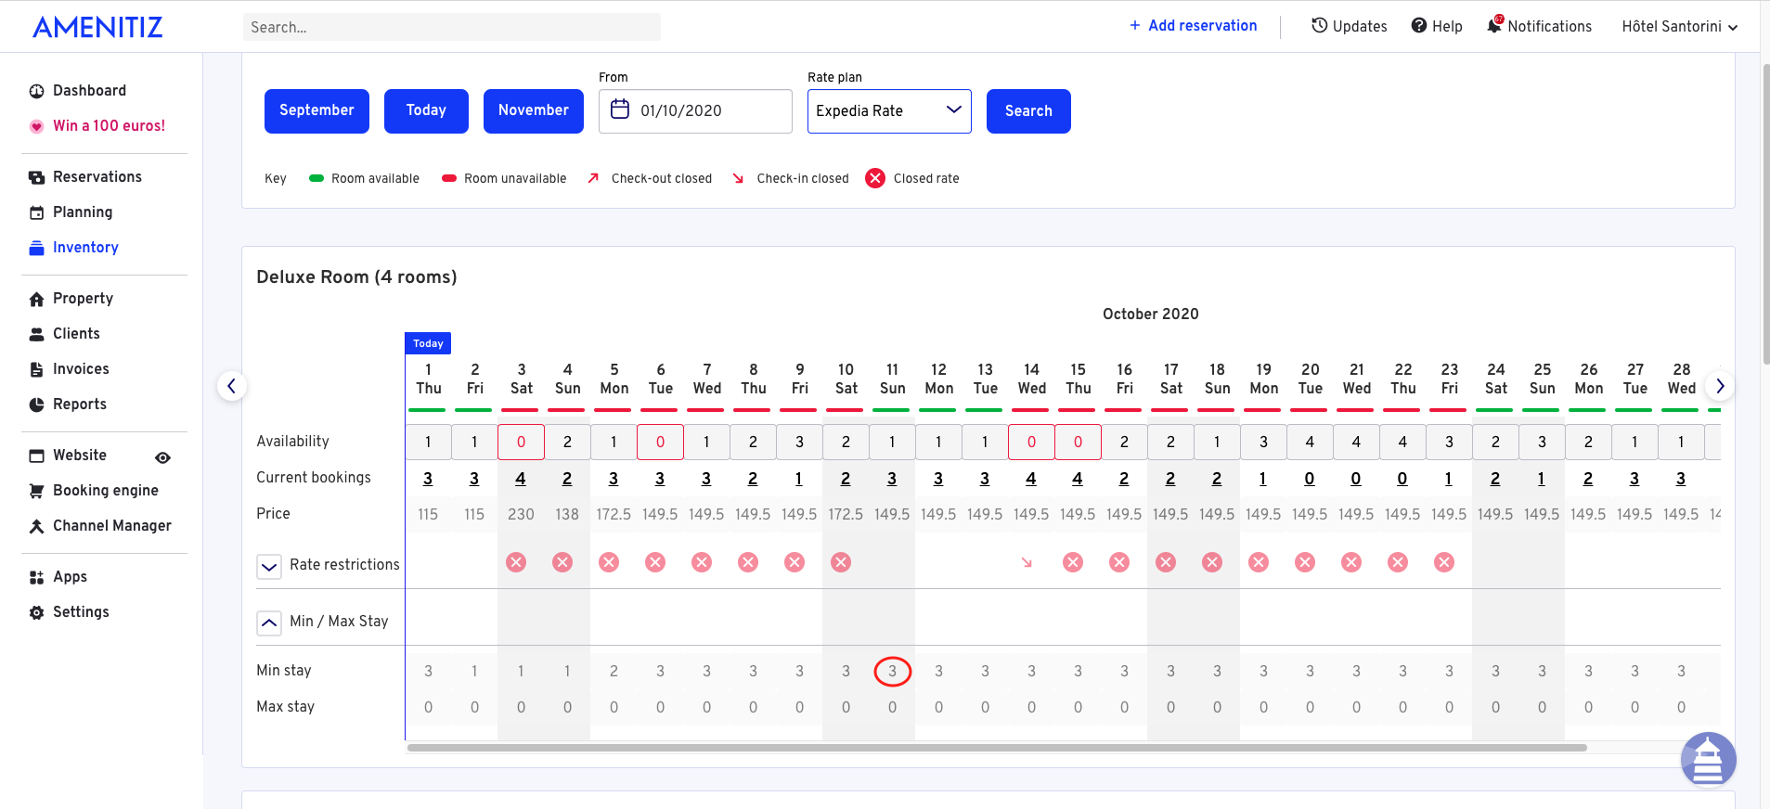The height and width of the screenshot is (809, 1770).
Task: Open the Rate plan dropdown
Action: (x=889, y=110)
